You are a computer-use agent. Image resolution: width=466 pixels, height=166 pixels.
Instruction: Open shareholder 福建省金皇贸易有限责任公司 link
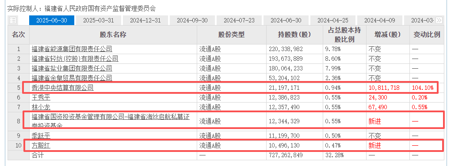point(72,78)
